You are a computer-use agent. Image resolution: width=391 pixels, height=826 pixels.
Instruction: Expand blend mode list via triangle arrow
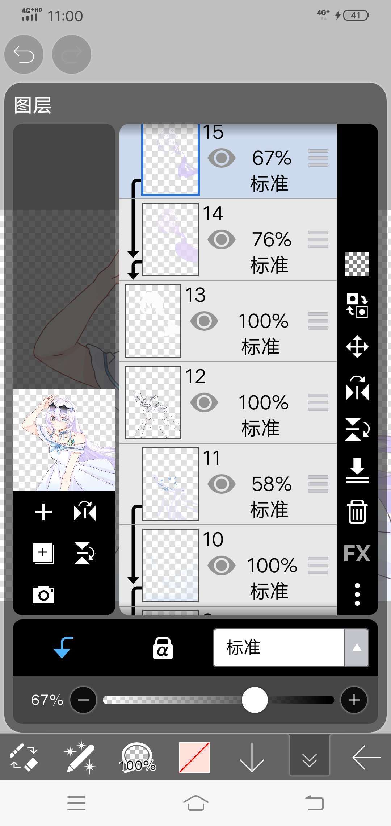point(357,648)
